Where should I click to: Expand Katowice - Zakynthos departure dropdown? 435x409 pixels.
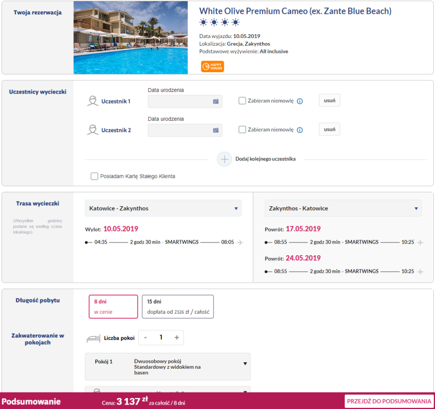[x=163, y=208]
